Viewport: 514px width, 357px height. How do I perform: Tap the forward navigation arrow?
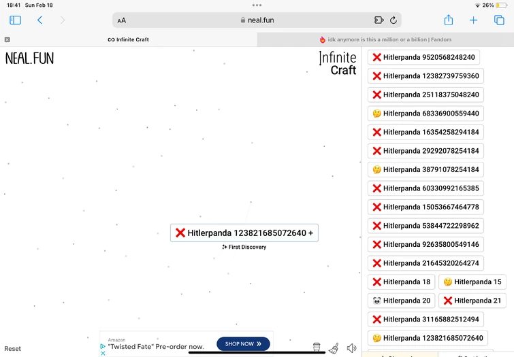63,20
